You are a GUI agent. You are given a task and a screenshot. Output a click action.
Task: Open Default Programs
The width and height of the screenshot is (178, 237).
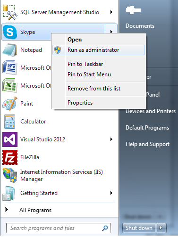click(147, 128)
